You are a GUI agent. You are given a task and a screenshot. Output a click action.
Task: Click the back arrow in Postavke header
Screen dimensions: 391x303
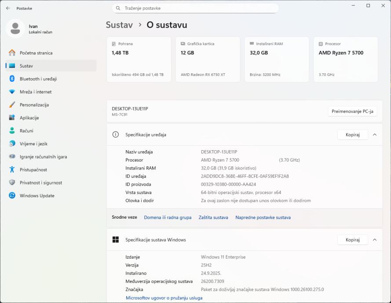8,8
